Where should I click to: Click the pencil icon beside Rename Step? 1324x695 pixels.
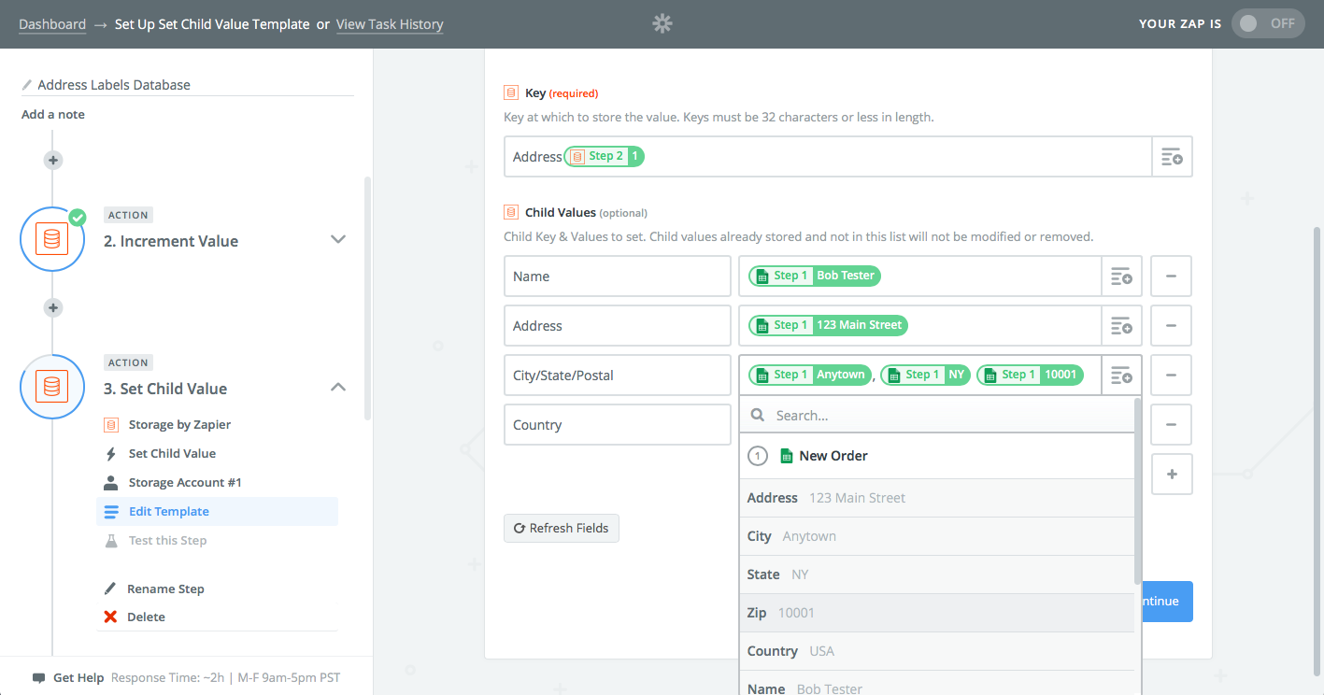coord(110,589)
